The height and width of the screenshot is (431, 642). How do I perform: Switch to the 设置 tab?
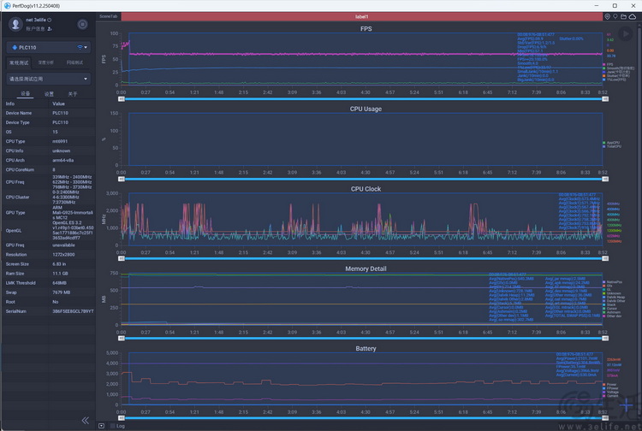pyautogui.click(x=49, y=94)
